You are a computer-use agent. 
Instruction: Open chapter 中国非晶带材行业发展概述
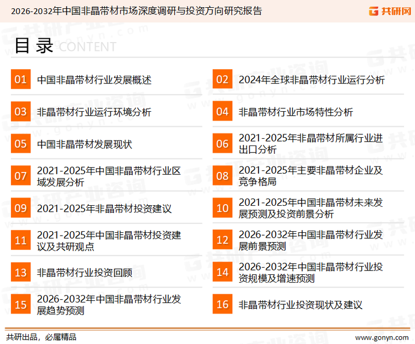tap(94, 80)
